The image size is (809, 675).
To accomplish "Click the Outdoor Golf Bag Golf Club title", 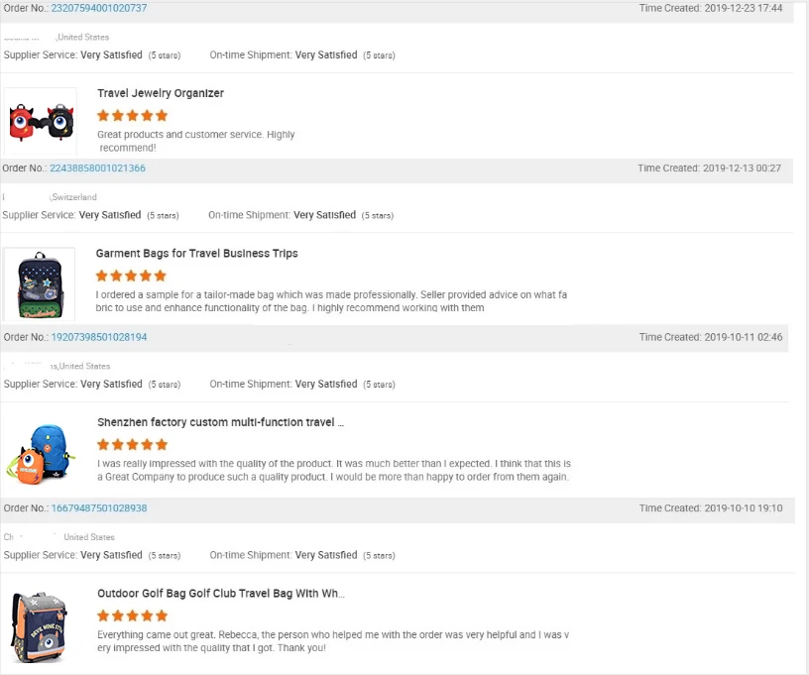I will 220,594.
